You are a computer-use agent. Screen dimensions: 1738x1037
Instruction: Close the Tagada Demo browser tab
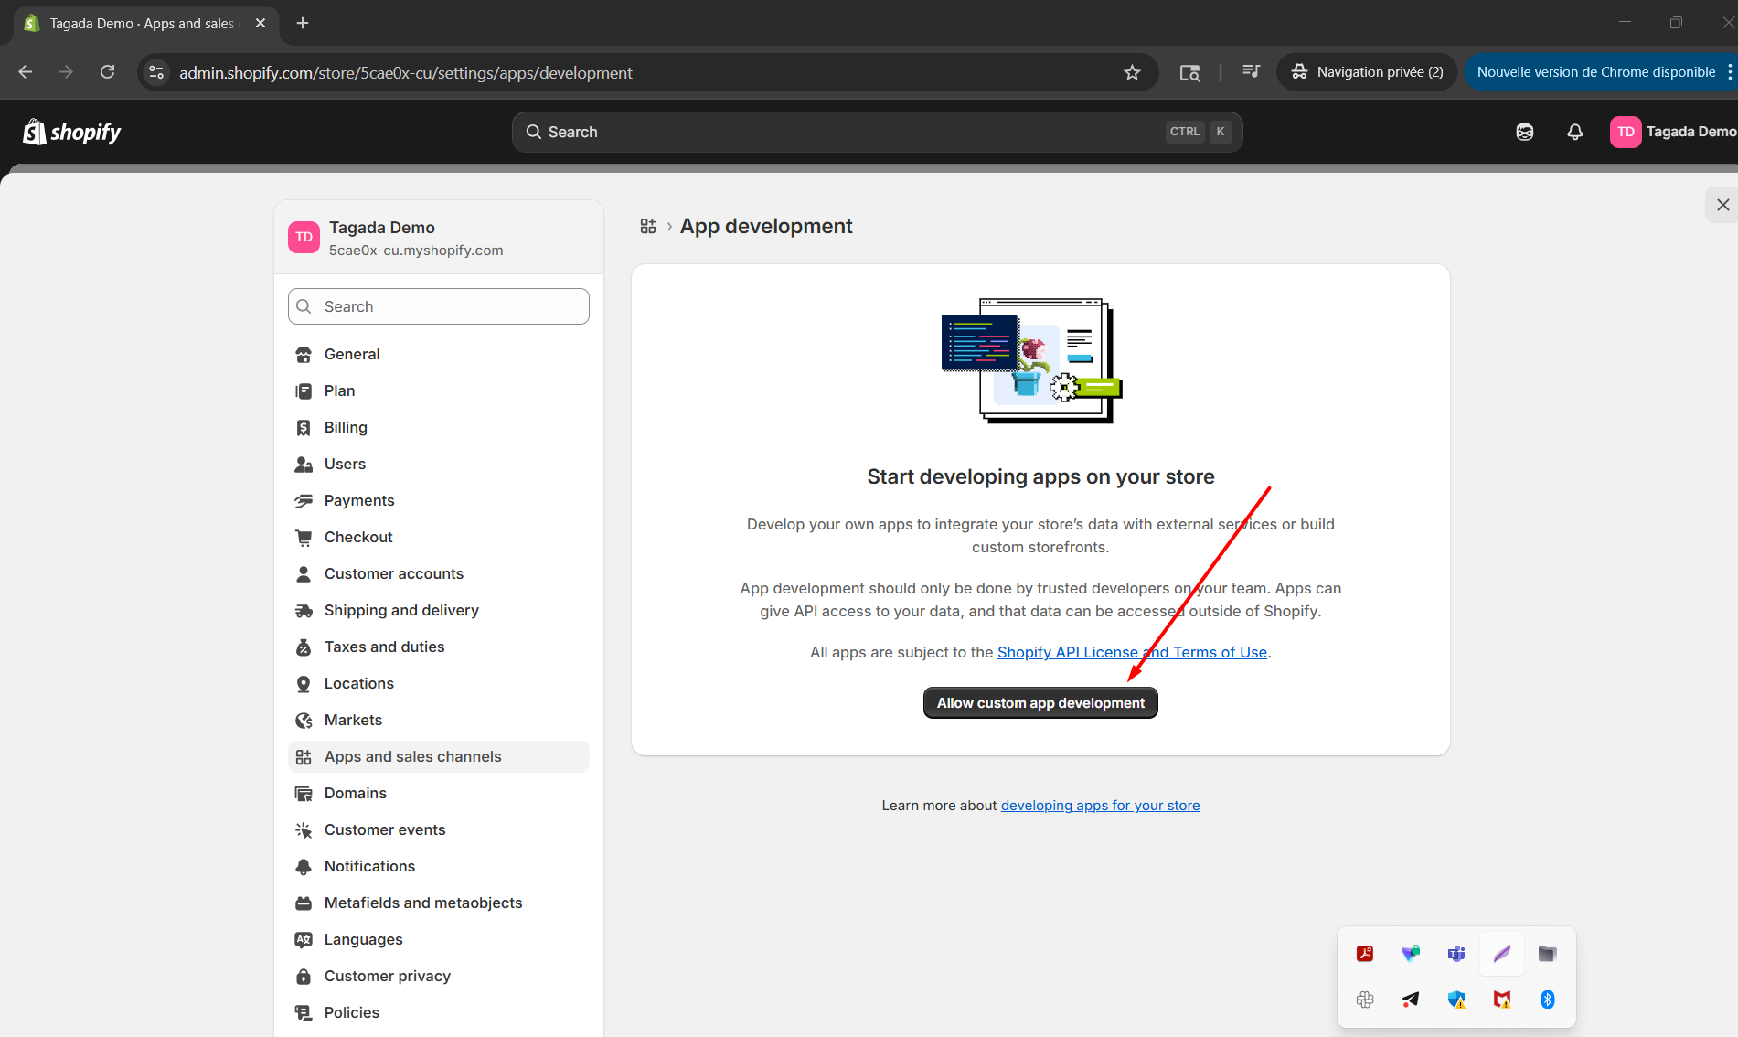tap(261, 23)
